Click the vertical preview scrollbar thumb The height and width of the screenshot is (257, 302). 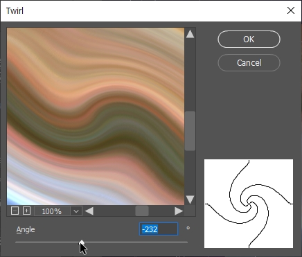190,131
